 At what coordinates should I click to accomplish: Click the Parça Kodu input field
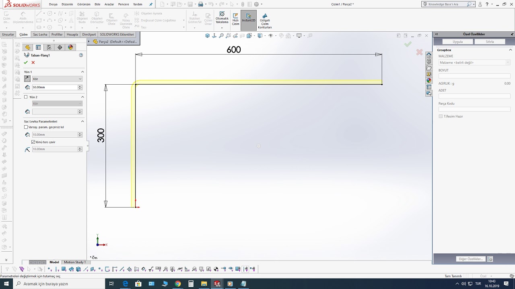(x=474, y=109)
